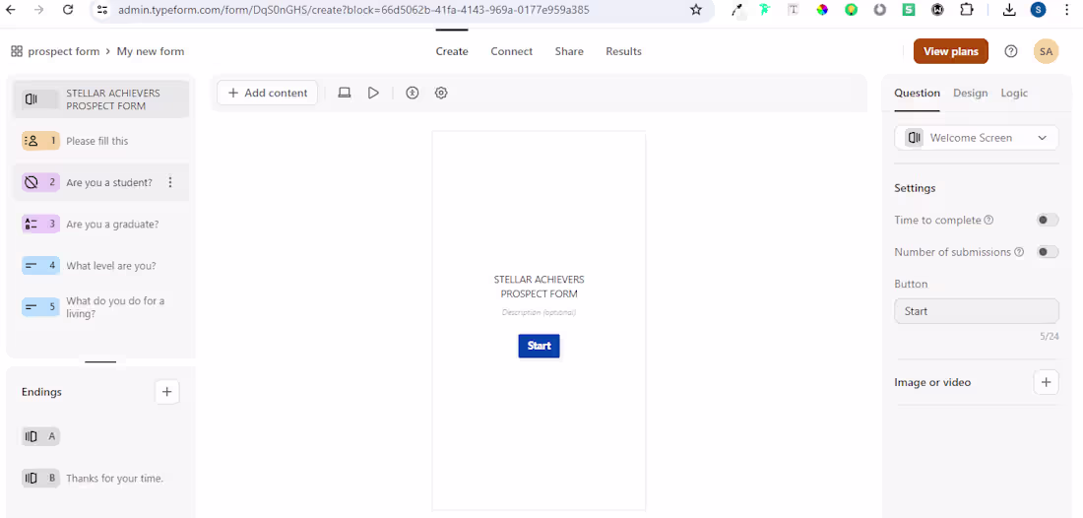Select ending A icon
The width and height of the screenshot is (1083, 518).
click(40, 436)
